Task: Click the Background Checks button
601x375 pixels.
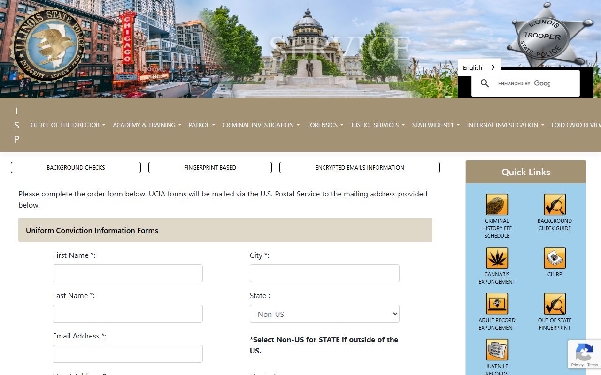Action: click(x=76, y=167)
